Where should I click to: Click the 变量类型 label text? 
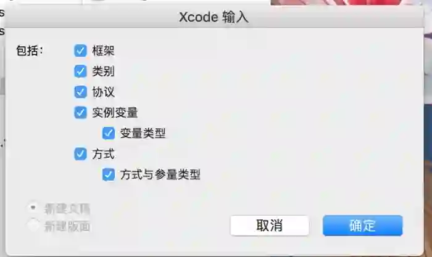click(143, 133)
